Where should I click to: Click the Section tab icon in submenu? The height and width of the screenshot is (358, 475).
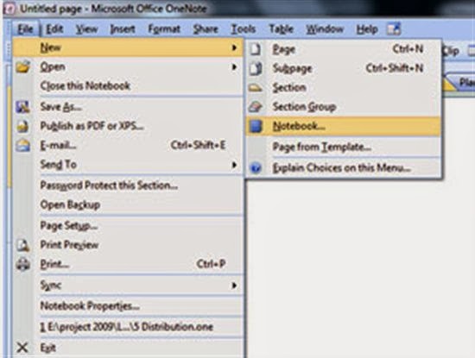[x=256, y=88]
